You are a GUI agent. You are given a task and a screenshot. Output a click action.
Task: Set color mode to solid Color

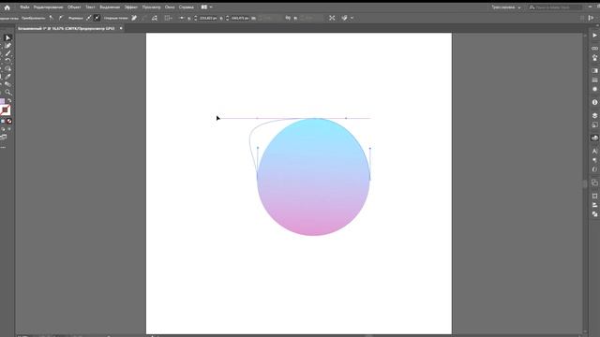click(x=2, y=121)
